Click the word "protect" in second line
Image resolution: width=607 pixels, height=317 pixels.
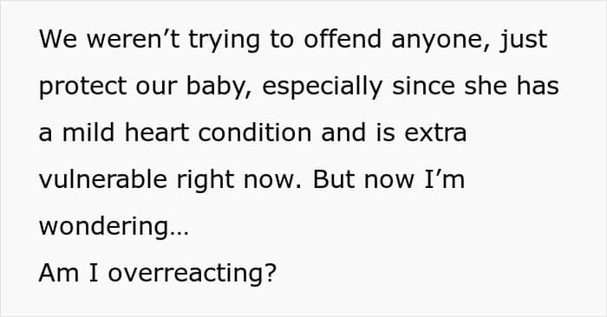click(83, 87)
